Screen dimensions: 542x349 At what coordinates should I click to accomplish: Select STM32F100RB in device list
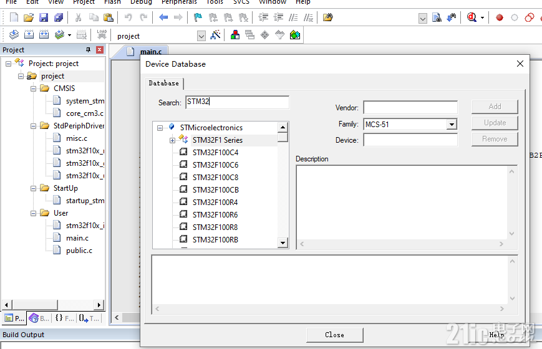tap(215, 240)
